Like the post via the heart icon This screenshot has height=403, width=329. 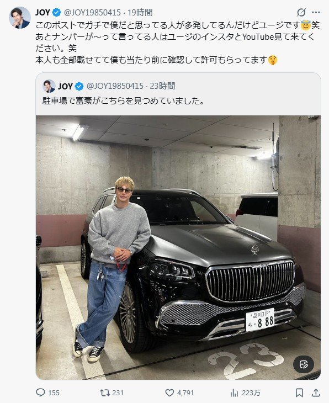click(169, 393)
